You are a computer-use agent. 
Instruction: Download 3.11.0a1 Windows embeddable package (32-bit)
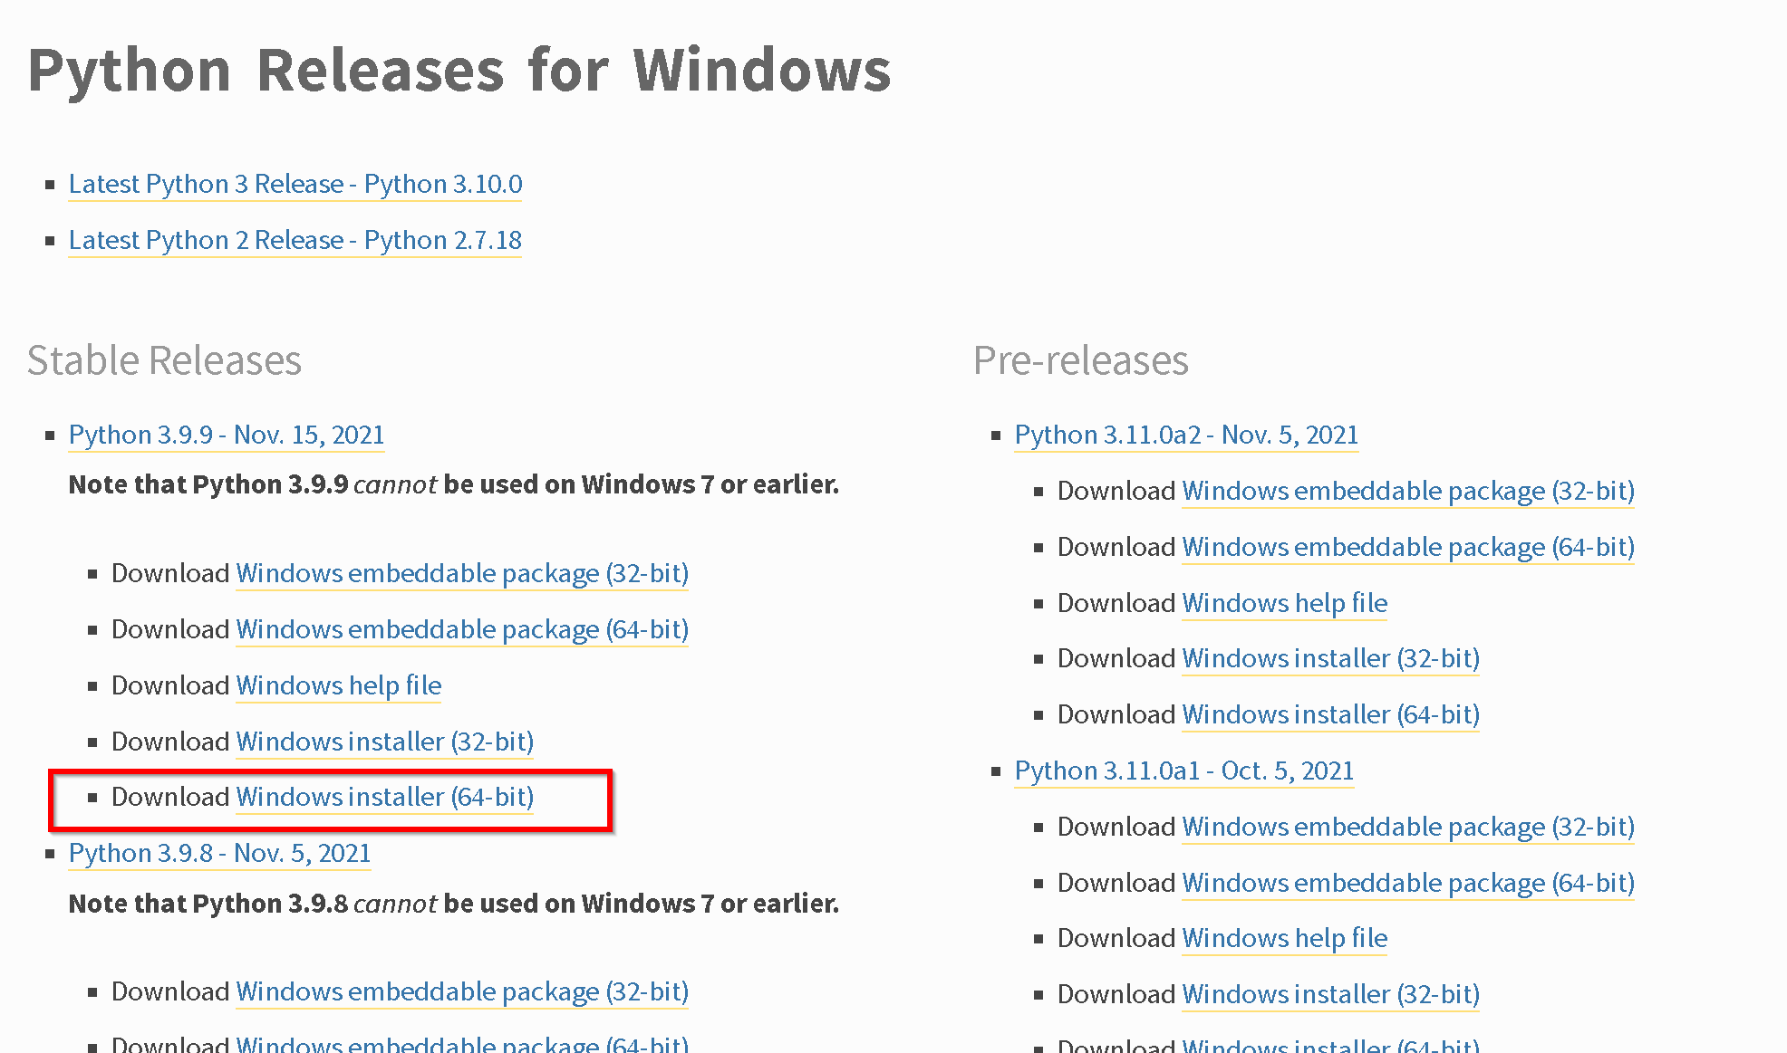(1408, 827)
